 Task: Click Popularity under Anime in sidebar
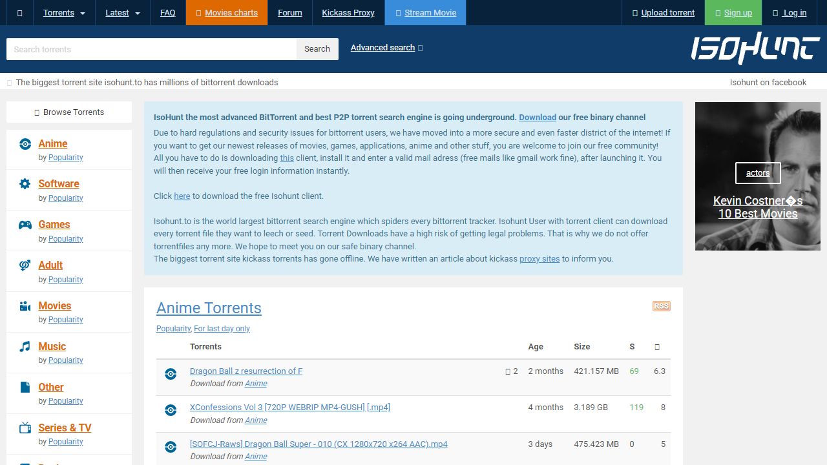[x=66, y=158]
